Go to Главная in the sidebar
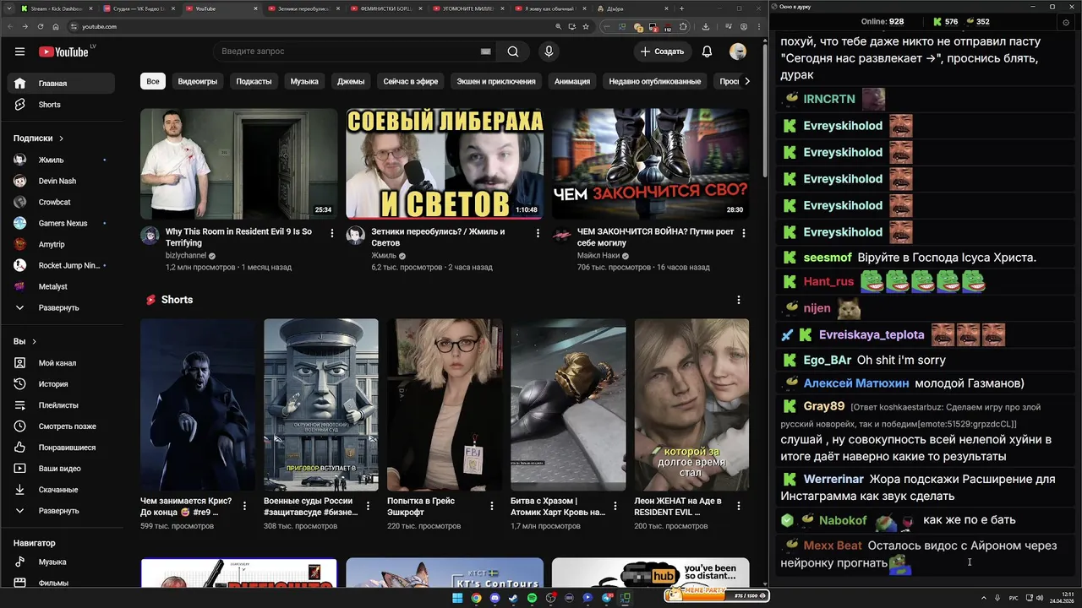Viewport: 1082px width, 608px height. pos(61,84)
